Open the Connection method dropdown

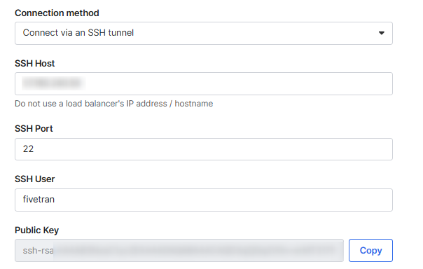coord(204,33)
